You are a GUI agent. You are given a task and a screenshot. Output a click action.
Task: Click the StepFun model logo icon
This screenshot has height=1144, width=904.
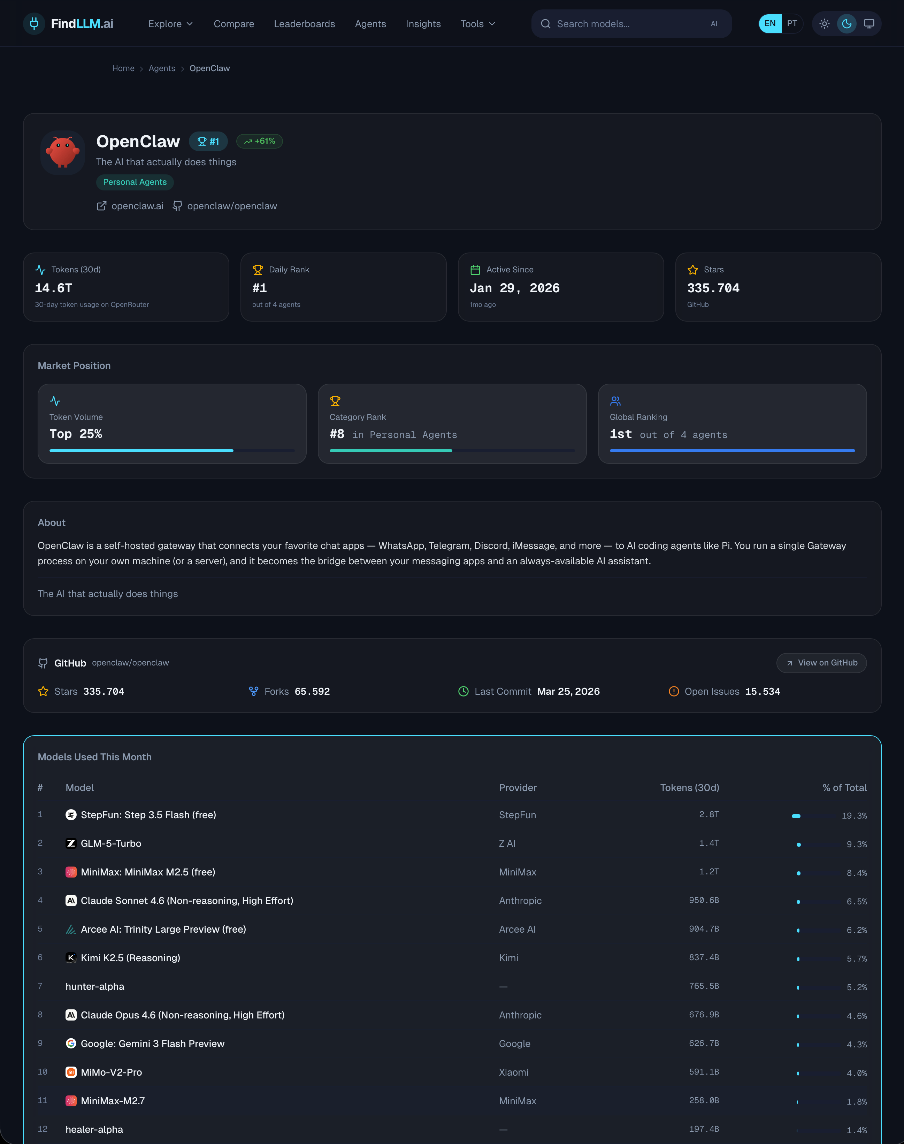(71, 815)
